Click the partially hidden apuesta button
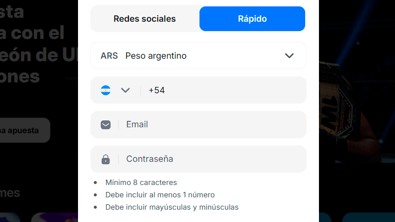This screenshot has height=222, width=395. (x=25, y=130)
